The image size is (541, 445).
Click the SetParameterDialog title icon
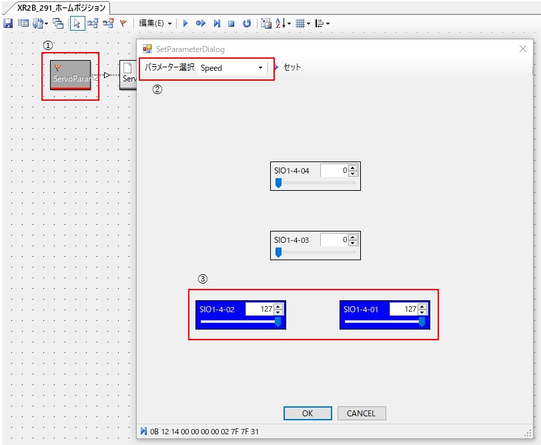(x=147, y=49)
